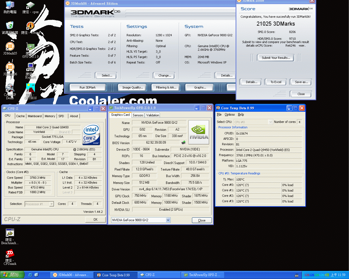Switch to the Sensors tab in GPU-Z
The width and height of the screenshot is (349, 279).
tap(138, 115)
